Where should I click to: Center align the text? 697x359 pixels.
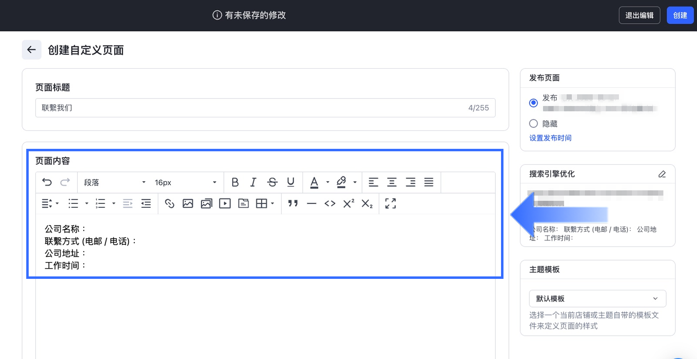pos(392,182)
